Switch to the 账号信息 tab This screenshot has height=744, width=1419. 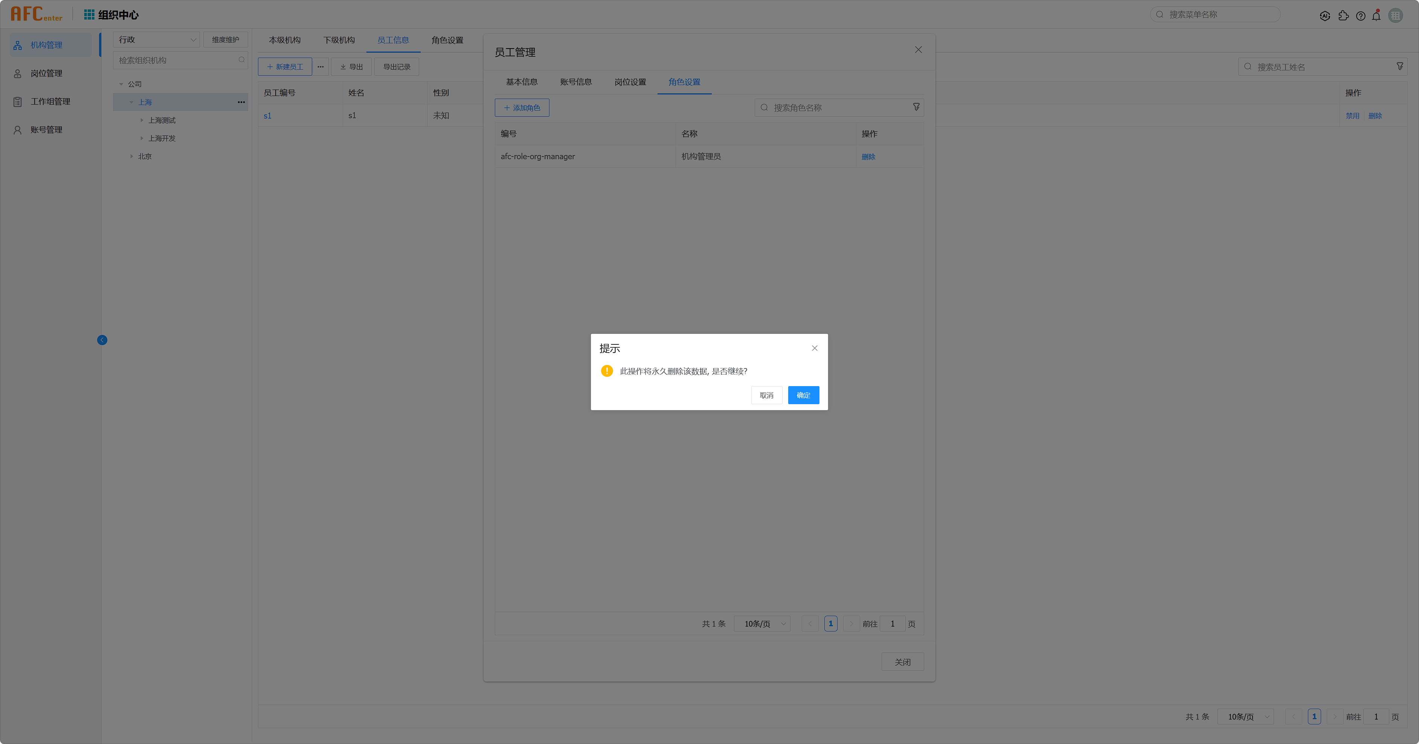[576, 82]
